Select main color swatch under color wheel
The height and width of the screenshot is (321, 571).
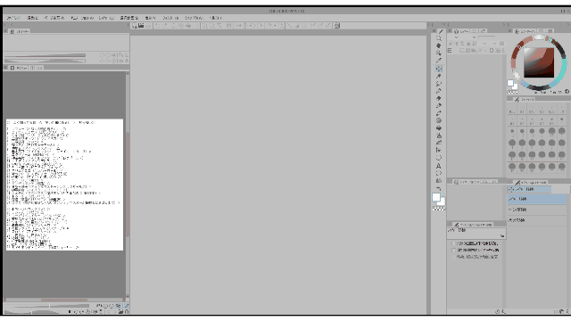[510, 83]
